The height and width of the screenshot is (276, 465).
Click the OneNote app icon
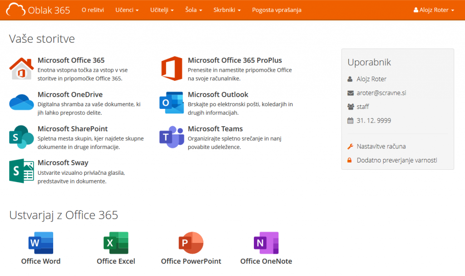pos(266,243)
